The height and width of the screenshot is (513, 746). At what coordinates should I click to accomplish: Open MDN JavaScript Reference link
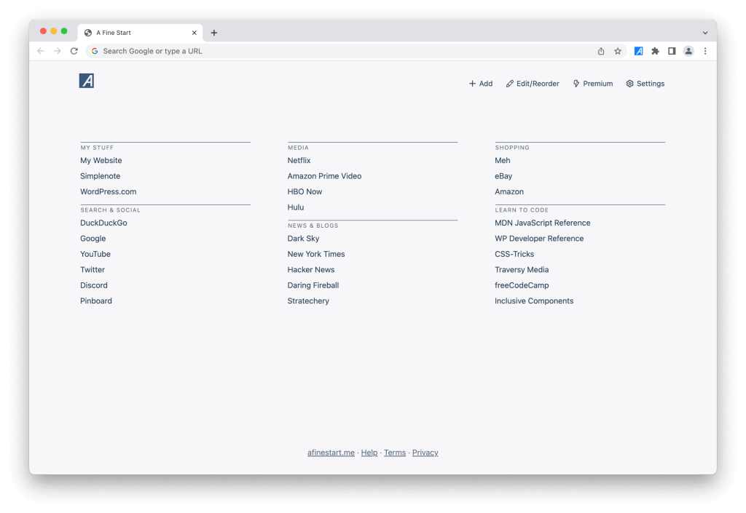[542, 223]
